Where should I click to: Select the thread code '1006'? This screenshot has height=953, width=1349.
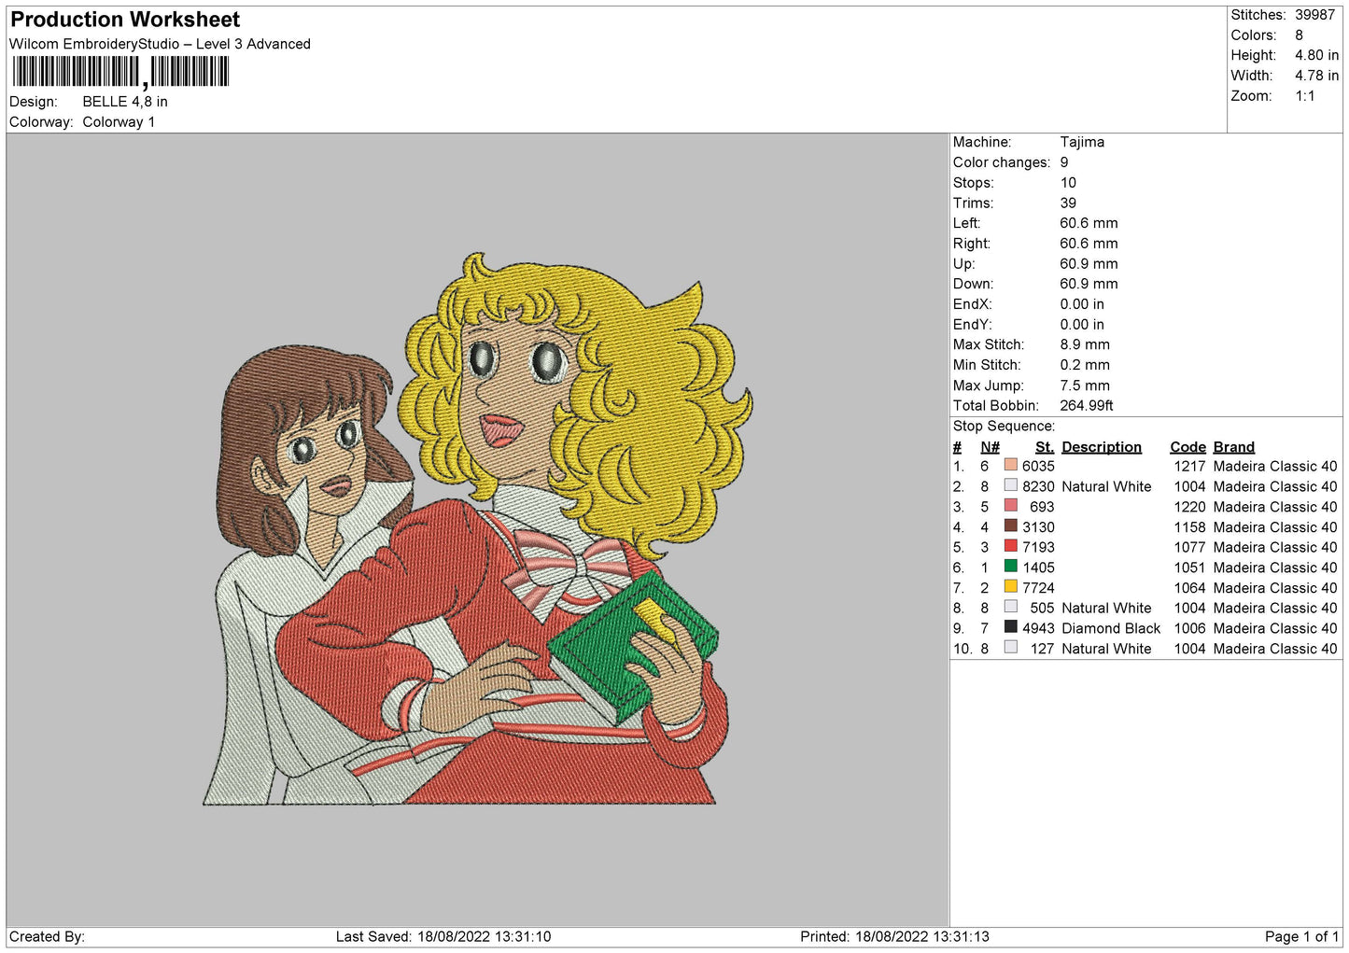(x=1189, y=628)
